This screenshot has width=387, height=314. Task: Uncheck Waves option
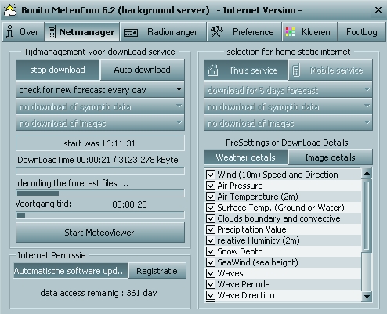[211, 273]
